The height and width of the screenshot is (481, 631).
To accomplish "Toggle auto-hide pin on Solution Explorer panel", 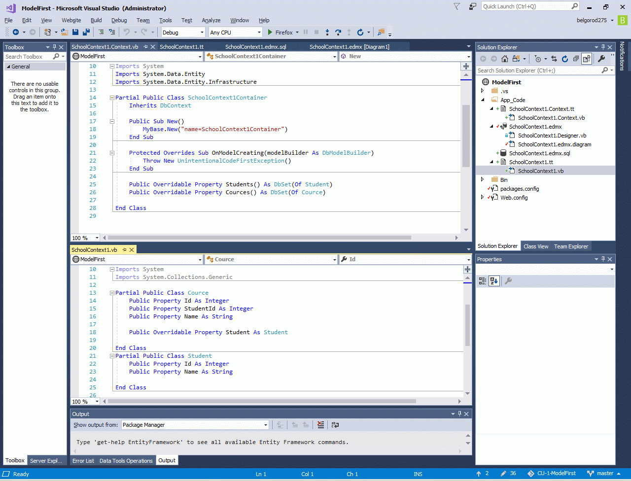I will coord(603,47).
